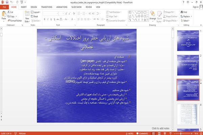Click Sign in link
This screenshot has height=135, width=203.
tap(196, 7)
